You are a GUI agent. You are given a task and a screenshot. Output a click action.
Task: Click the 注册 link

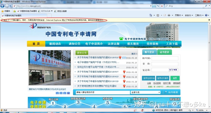point(149,83)
